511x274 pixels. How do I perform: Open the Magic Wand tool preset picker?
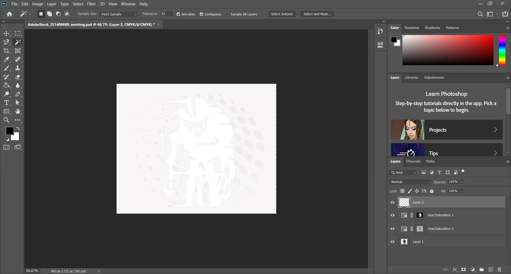(30, 14)
